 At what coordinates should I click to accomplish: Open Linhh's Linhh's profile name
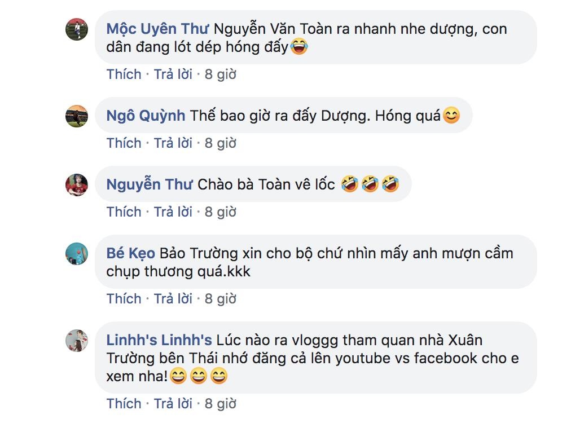click(159, 340)
